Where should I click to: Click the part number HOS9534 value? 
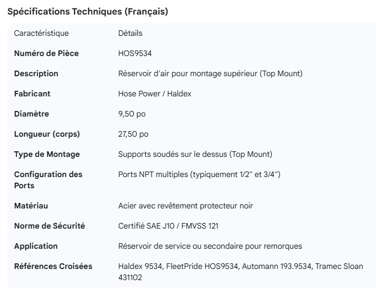tap(135, 54)
